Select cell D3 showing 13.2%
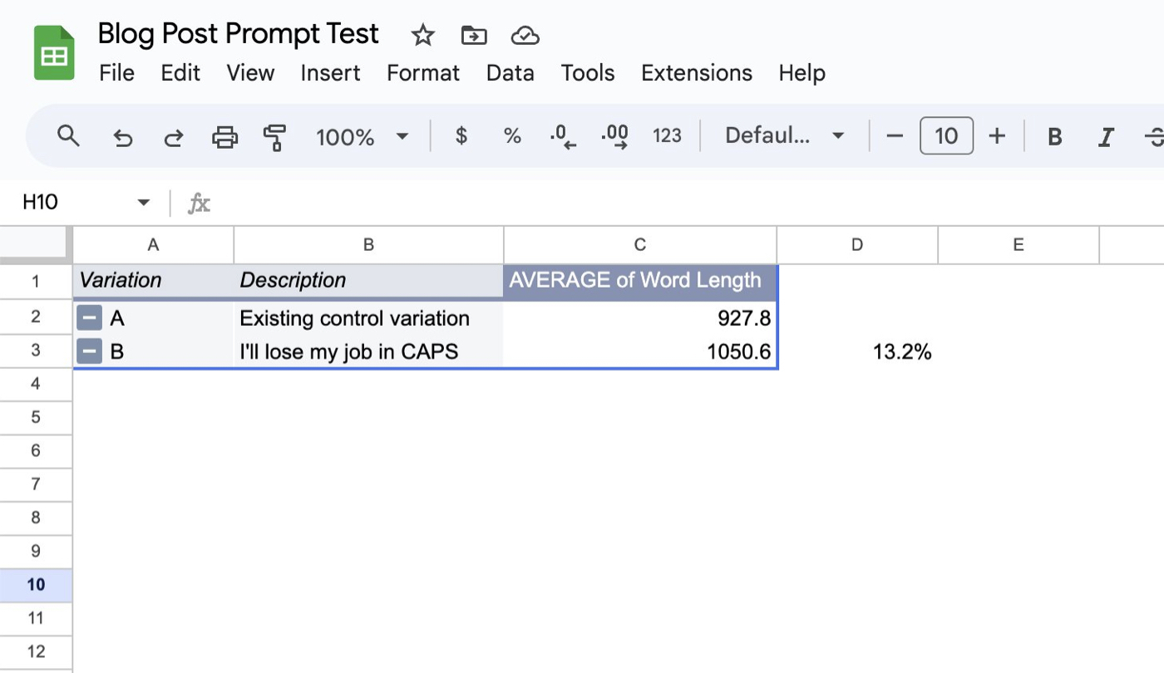Viewport: 1164px width, 673px height. tap(857, 352)
